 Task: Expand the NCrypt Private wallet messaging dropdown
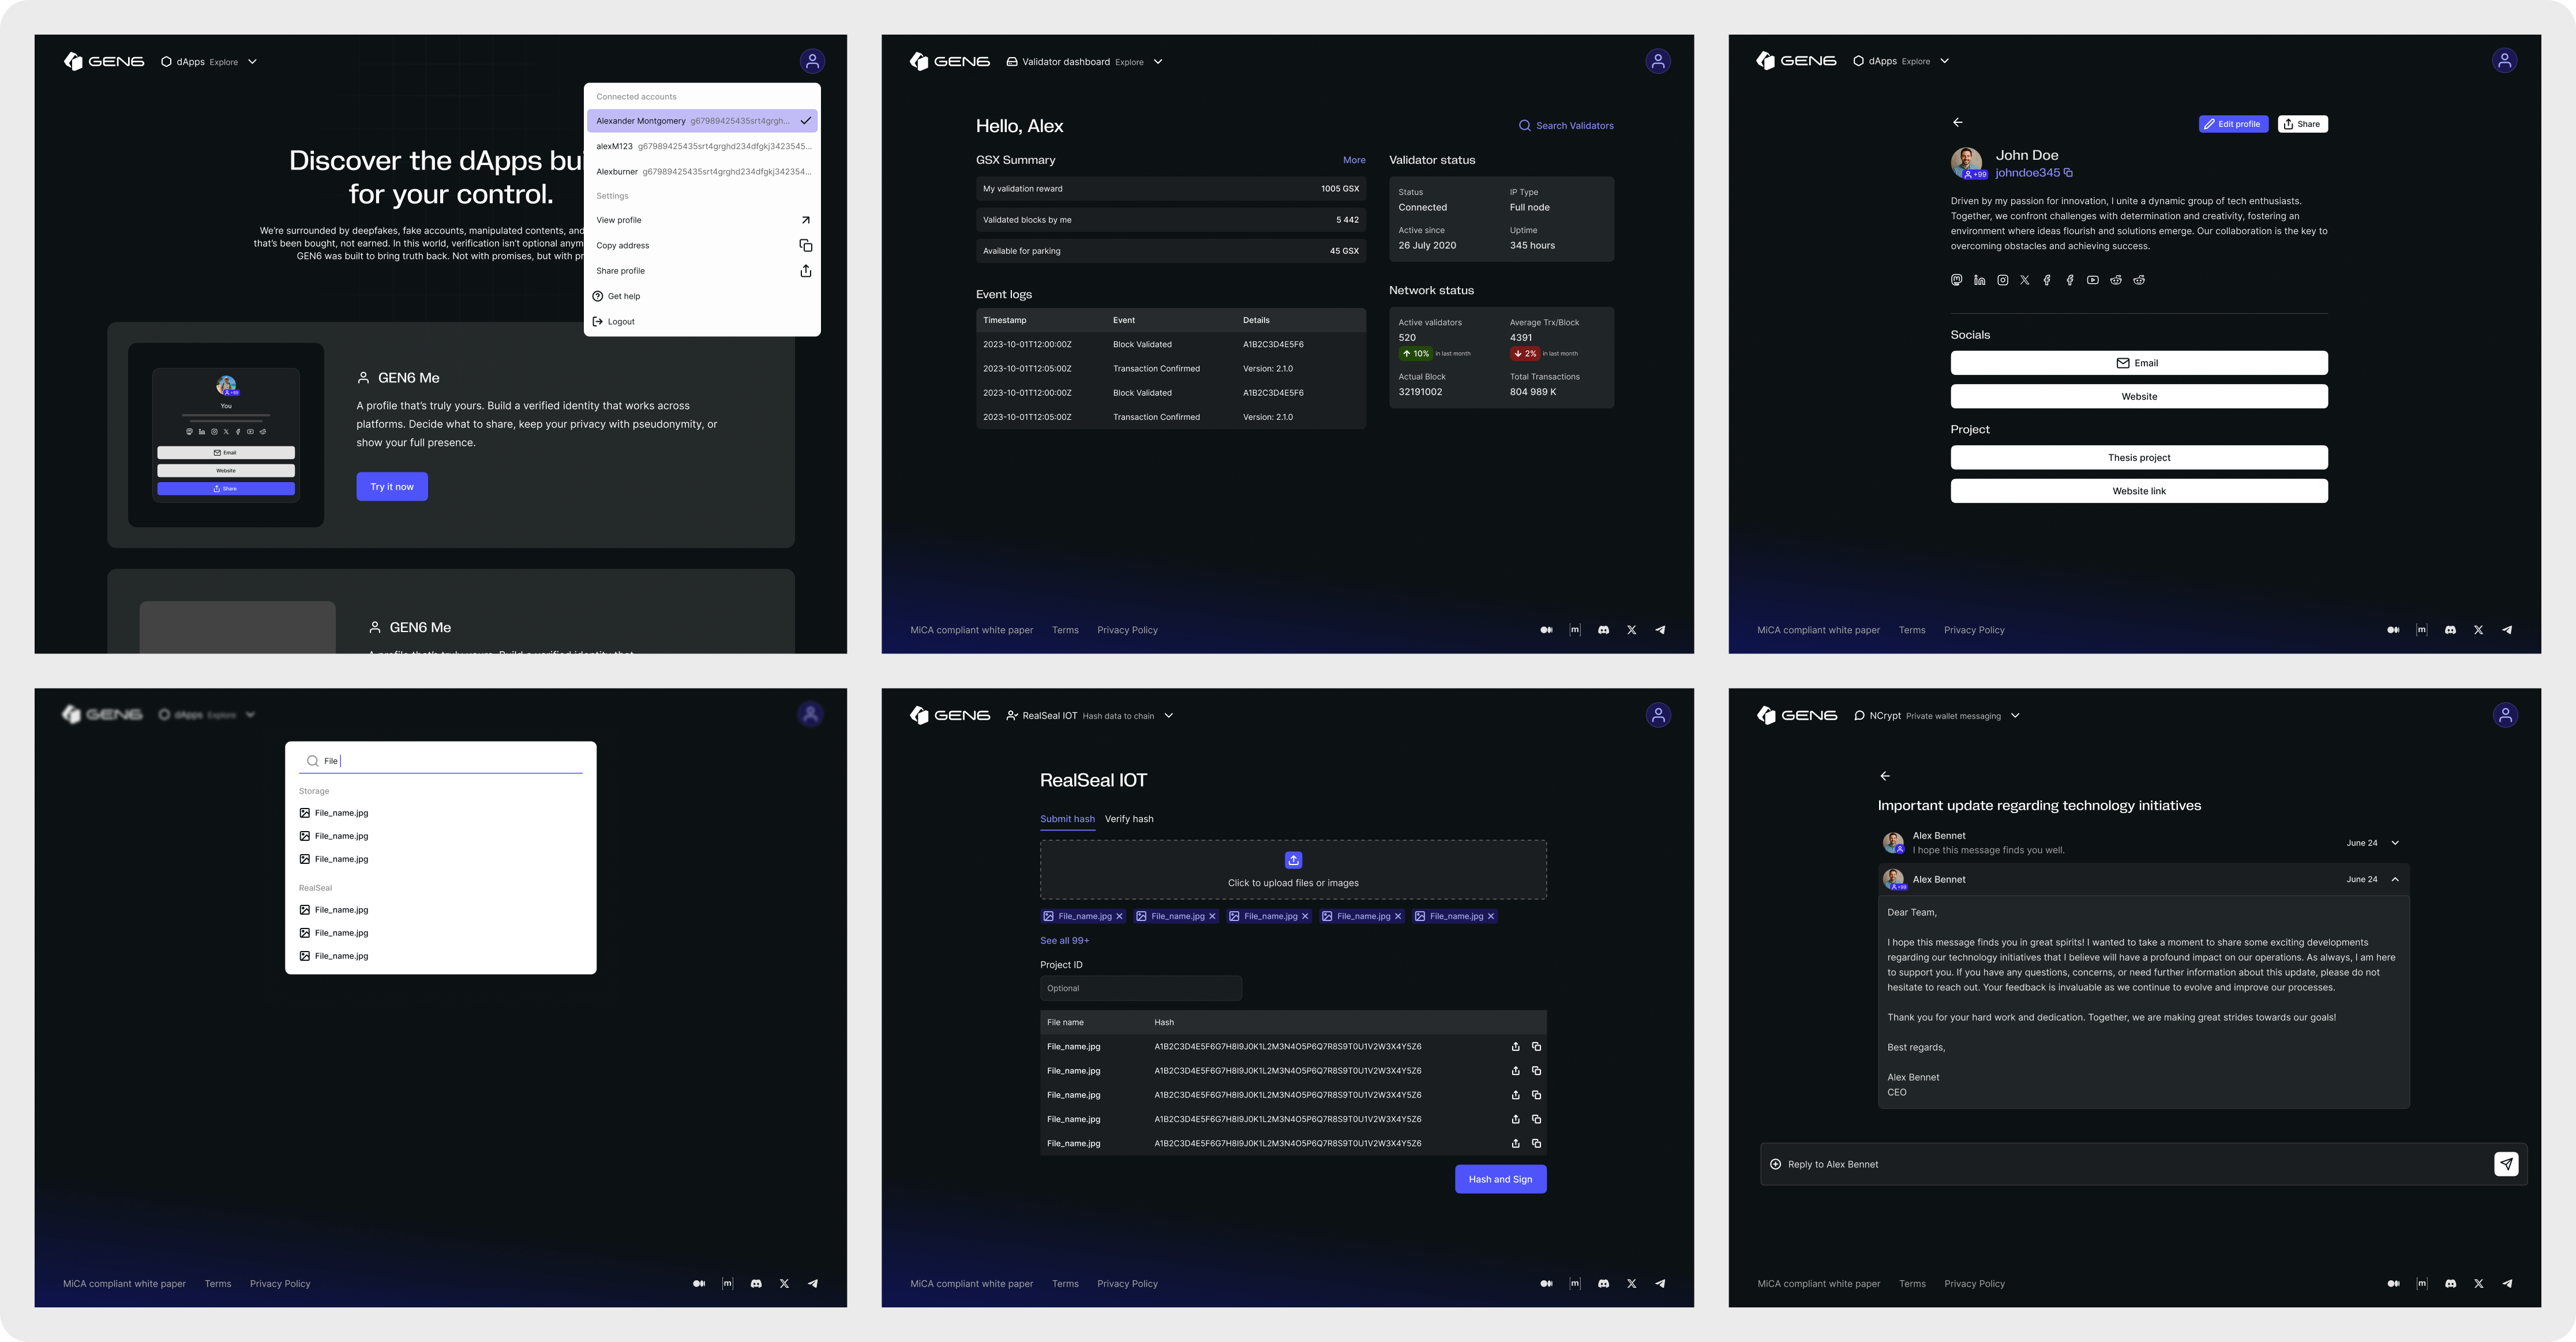point(2015,716)
